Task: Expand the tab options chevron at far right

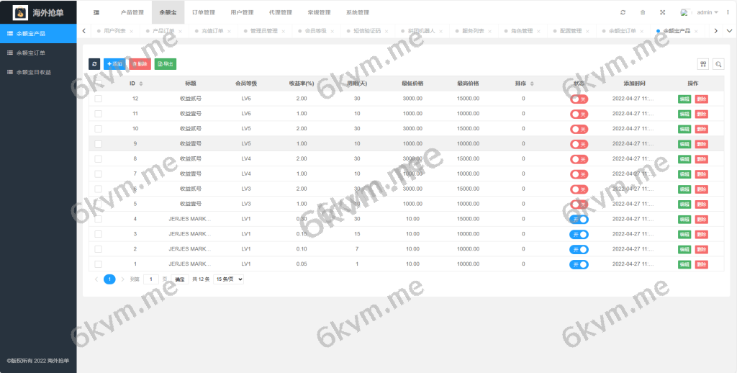Action: [x=729, y=31]
